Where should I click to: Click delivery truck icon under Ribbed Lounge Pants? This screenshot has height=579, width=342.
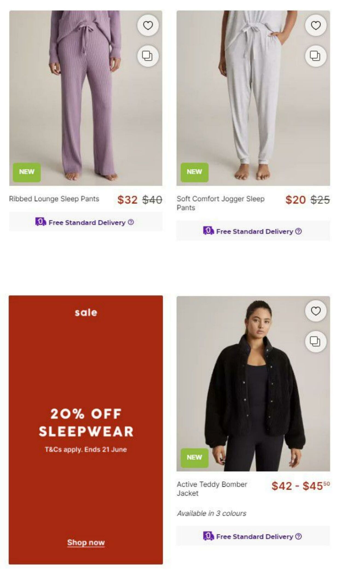[40, 222]
